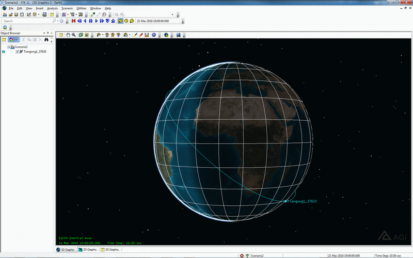Switch to the 2D Graphics tab

(x=88, y=250)
